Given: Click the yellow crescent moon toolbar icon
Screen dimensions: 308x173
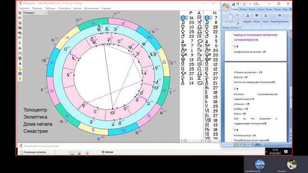Looking at the screenshot, I should [x=20, y=69].
